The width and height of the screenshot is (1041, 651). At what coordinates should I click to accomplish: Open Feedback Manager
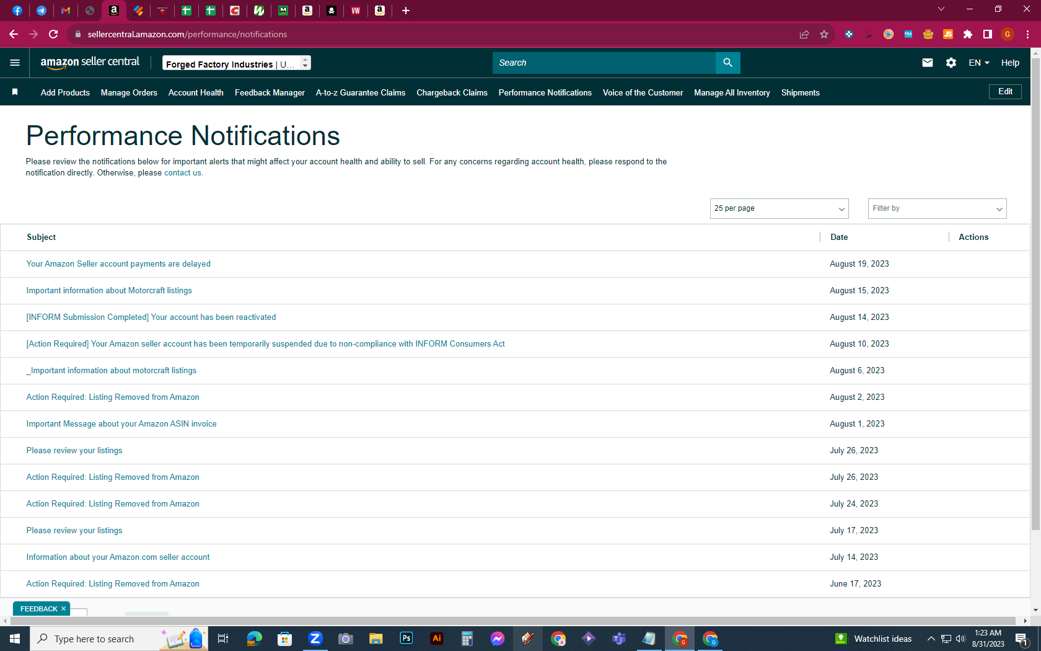270,92
